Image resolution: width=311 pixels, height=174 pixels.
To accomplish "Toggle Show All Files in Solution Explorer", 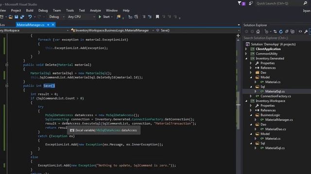I will point(293,31).
